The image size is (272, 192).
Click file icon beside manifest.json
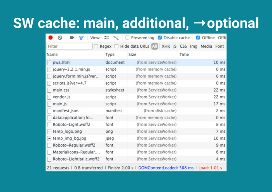49,111
